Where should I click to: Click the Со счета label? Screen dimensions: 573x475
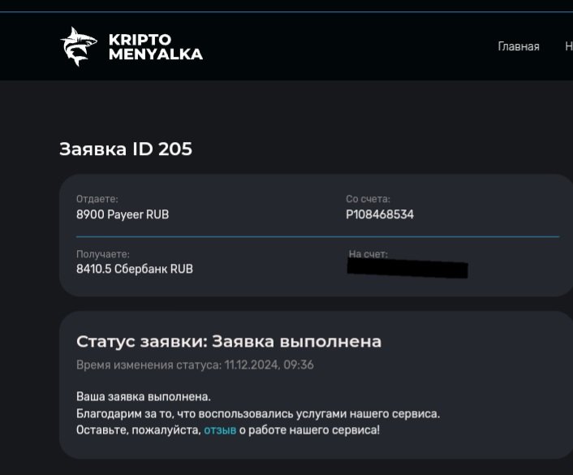pyautogui.click(x=368, y=199)
